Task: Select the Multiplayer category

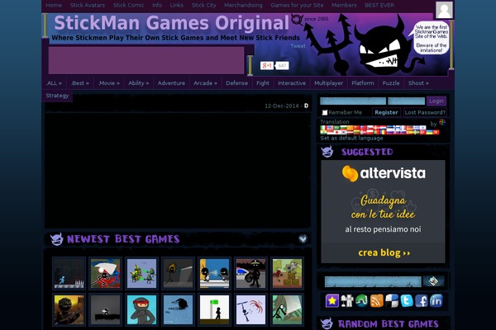Action: [x=329, y=83]
